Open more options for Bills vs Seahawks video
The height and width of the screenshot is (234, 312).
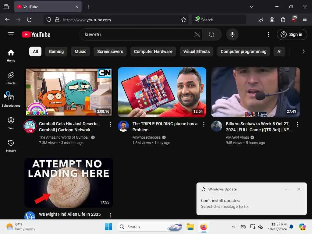click(297, 124)
